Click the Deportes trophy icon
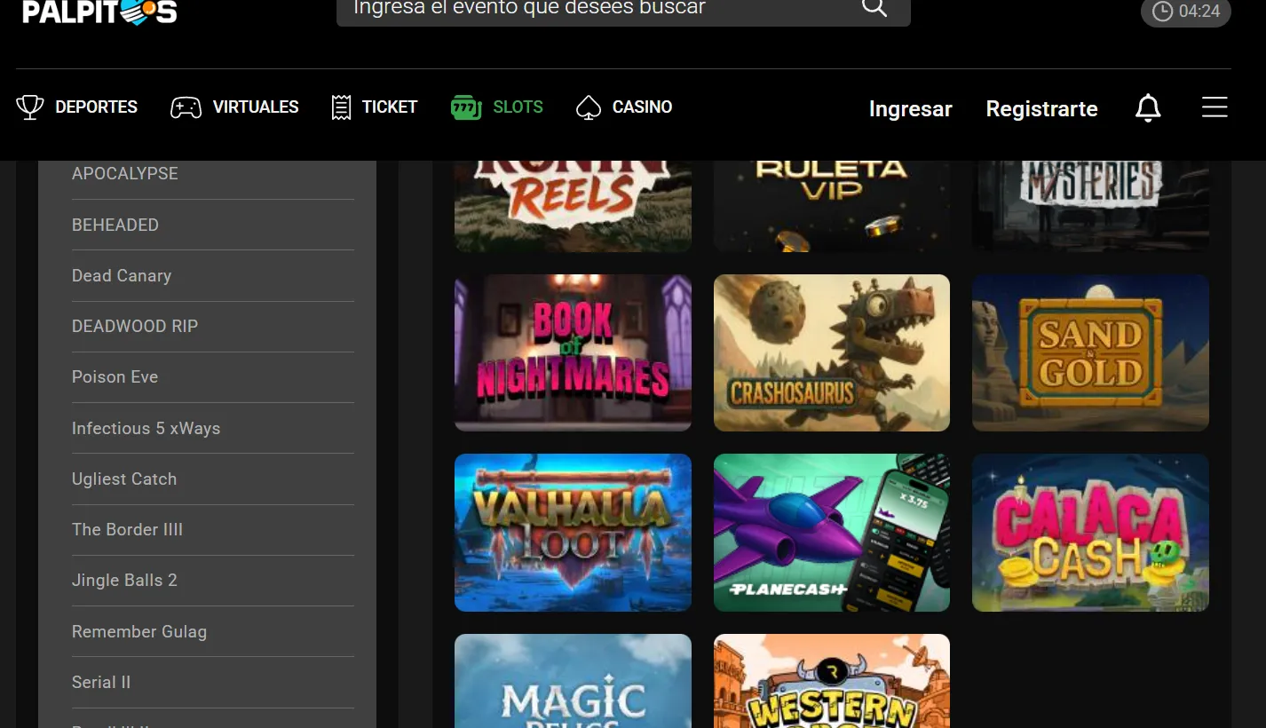This screenshot has width=1266, height=728. click(x=30, y=107)
